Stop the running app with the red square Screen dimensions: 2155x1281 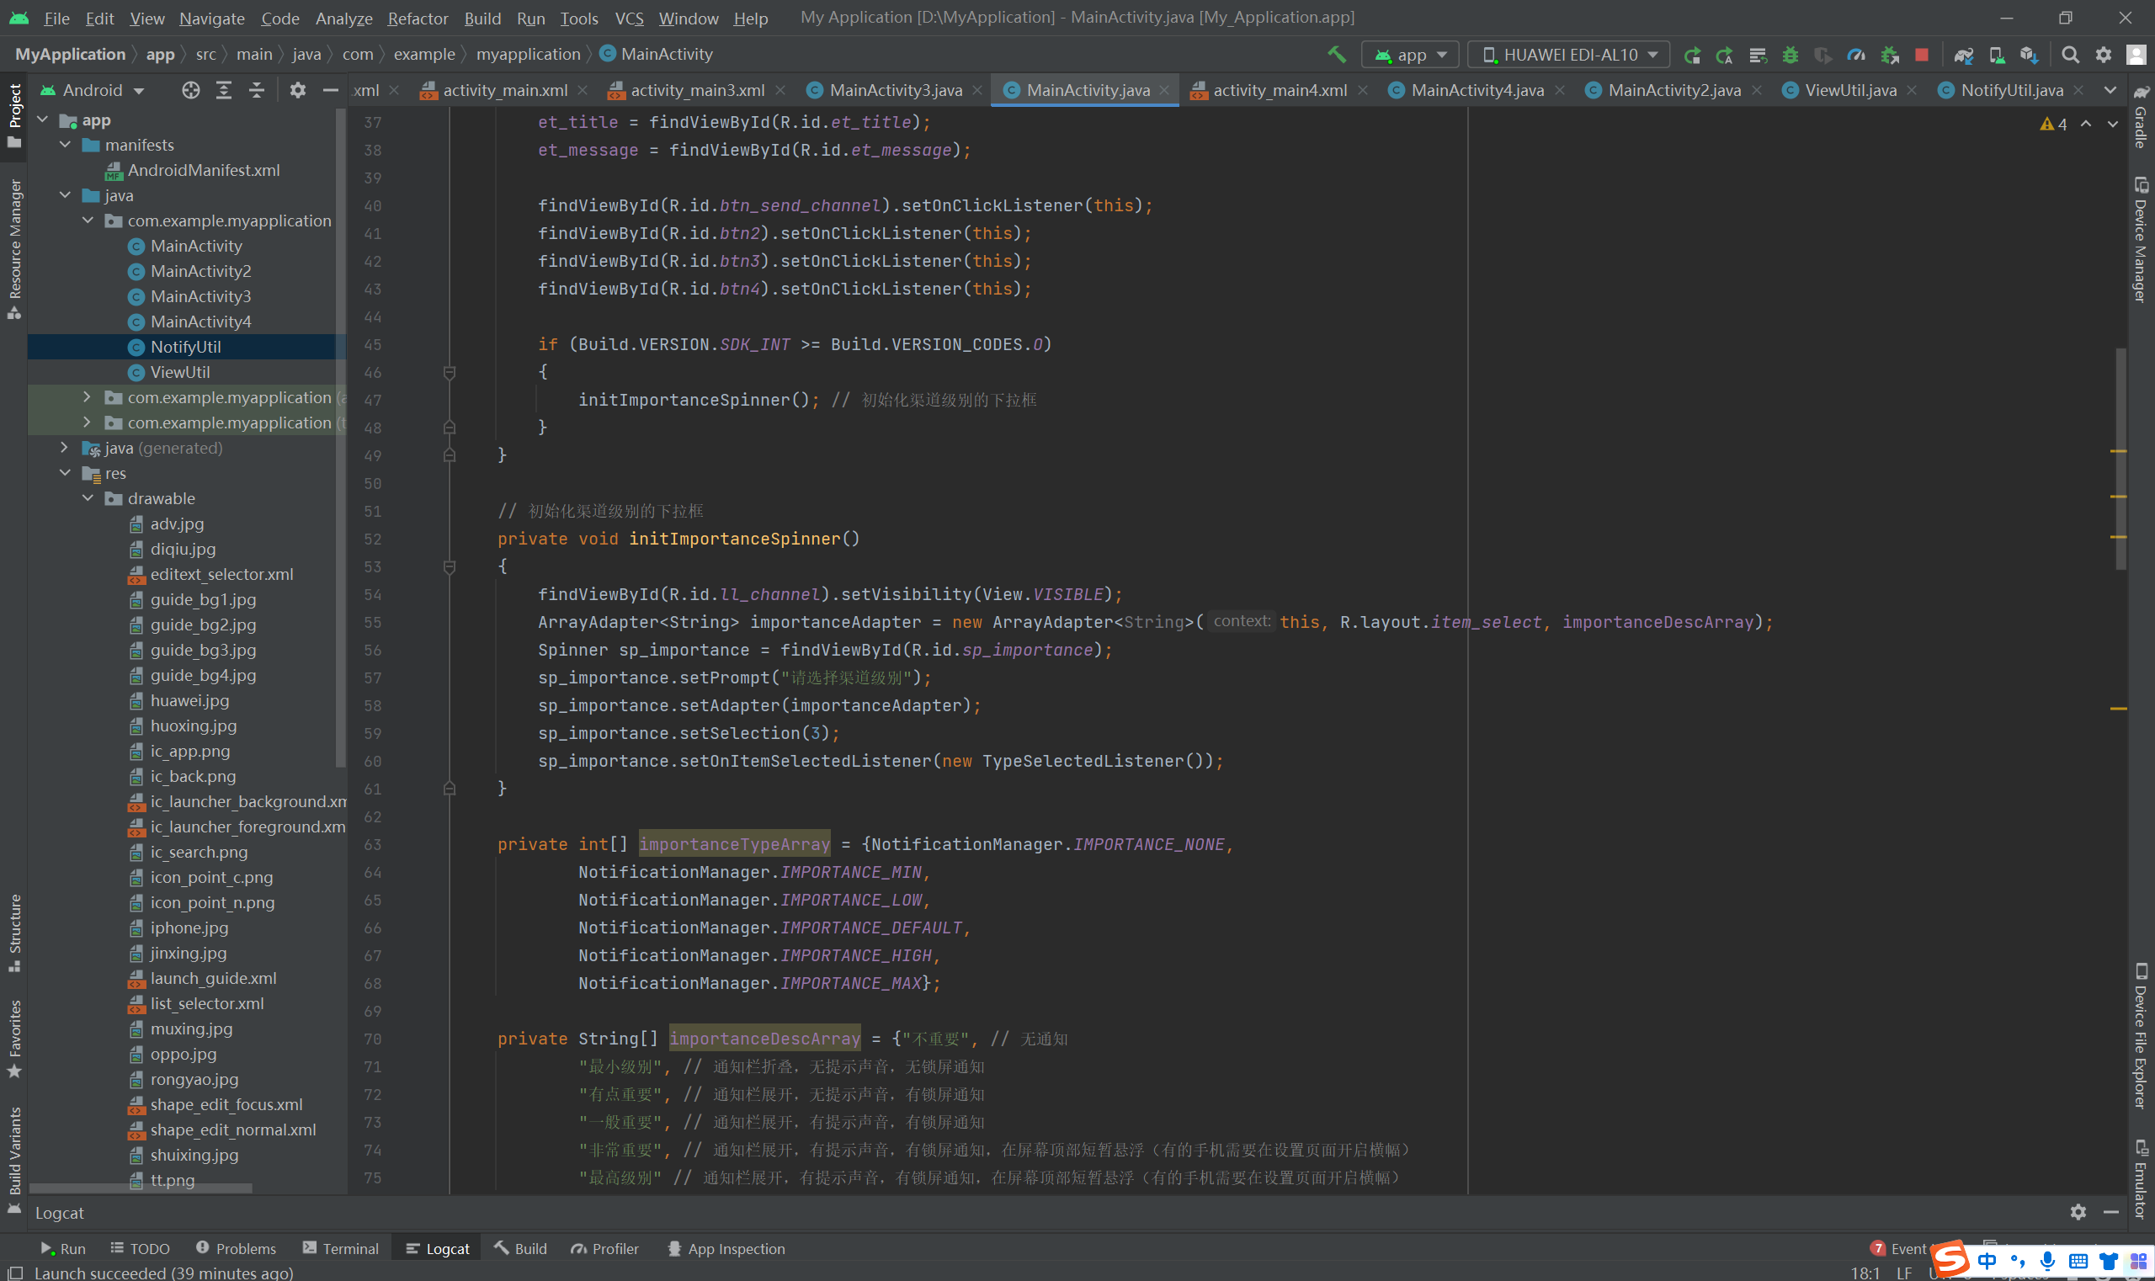[x=1921, y=55]
